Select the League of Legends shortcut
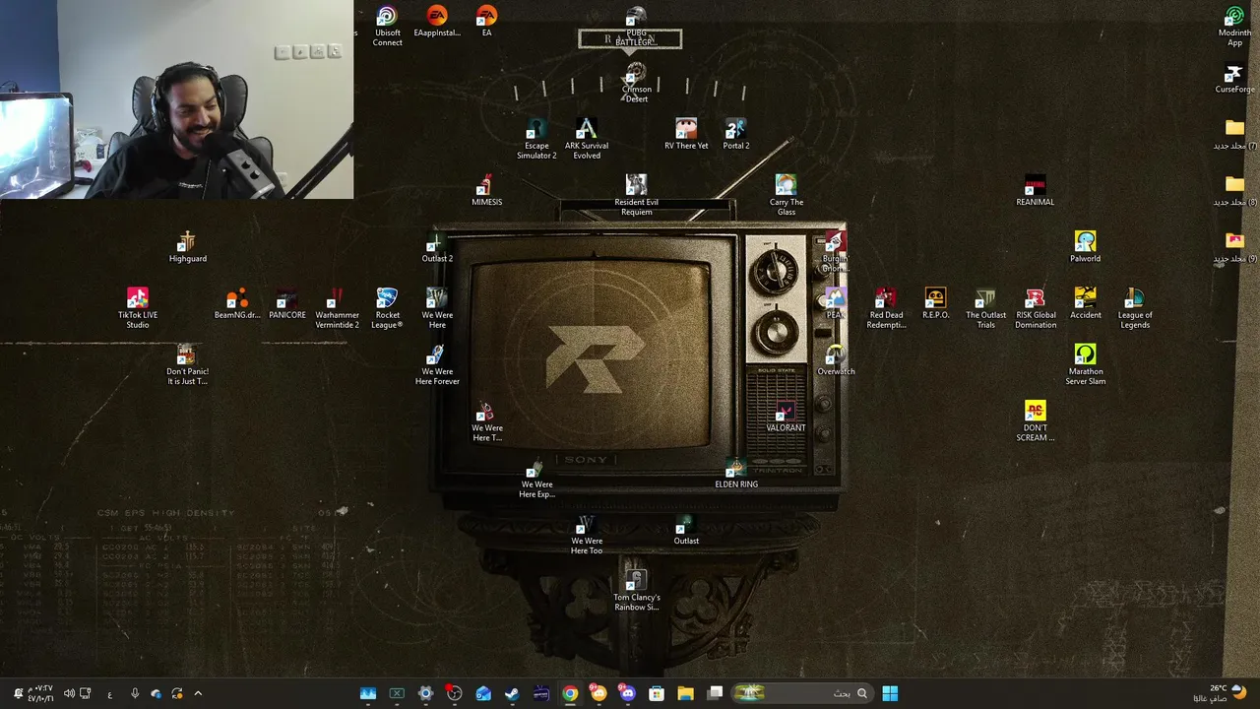 [x=1135, y=309]
